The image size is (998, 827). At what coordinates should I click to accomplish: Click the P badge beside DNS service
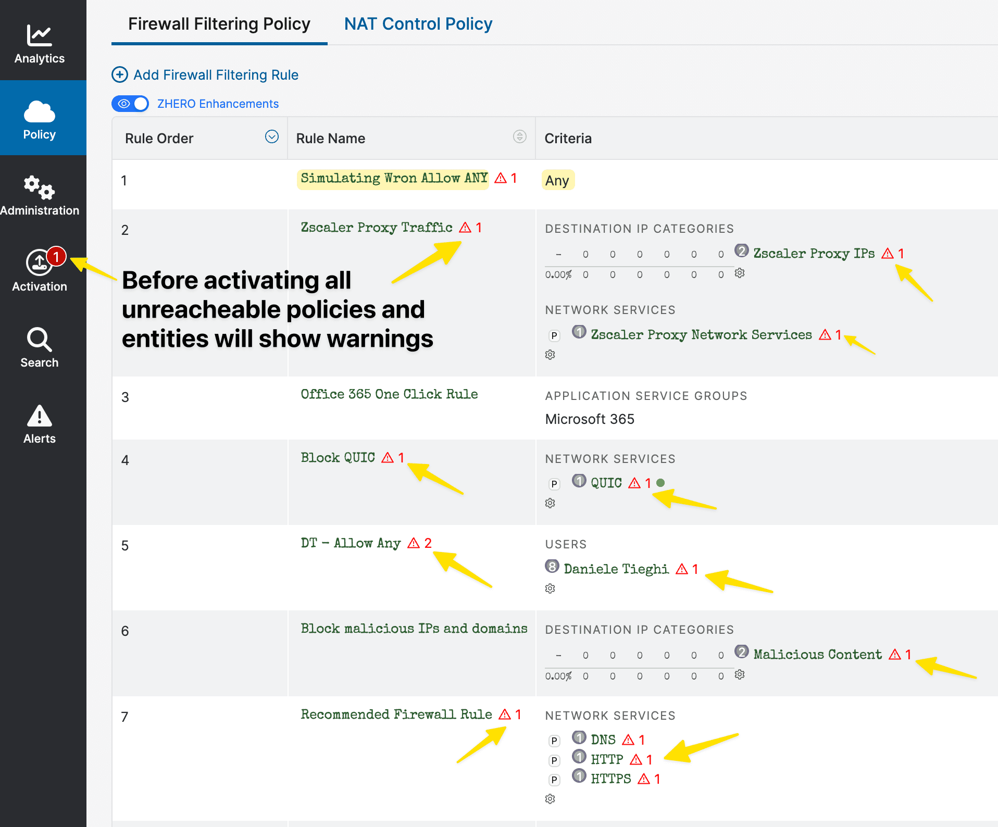tap(554, 741)
